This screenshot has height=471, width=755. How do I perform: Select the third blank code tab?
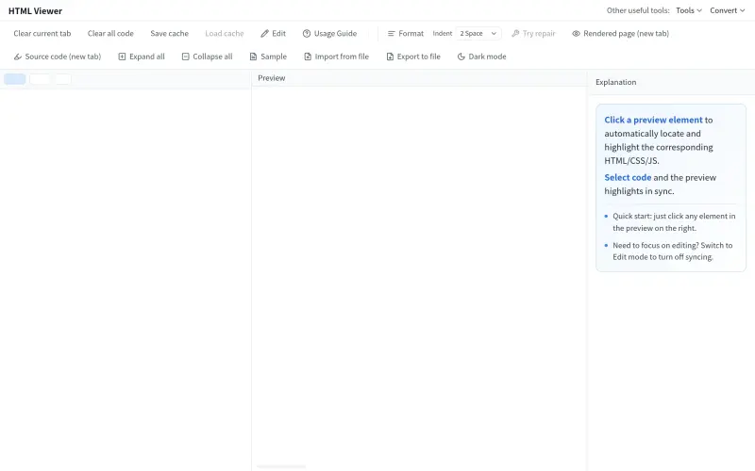click(63, 79)
